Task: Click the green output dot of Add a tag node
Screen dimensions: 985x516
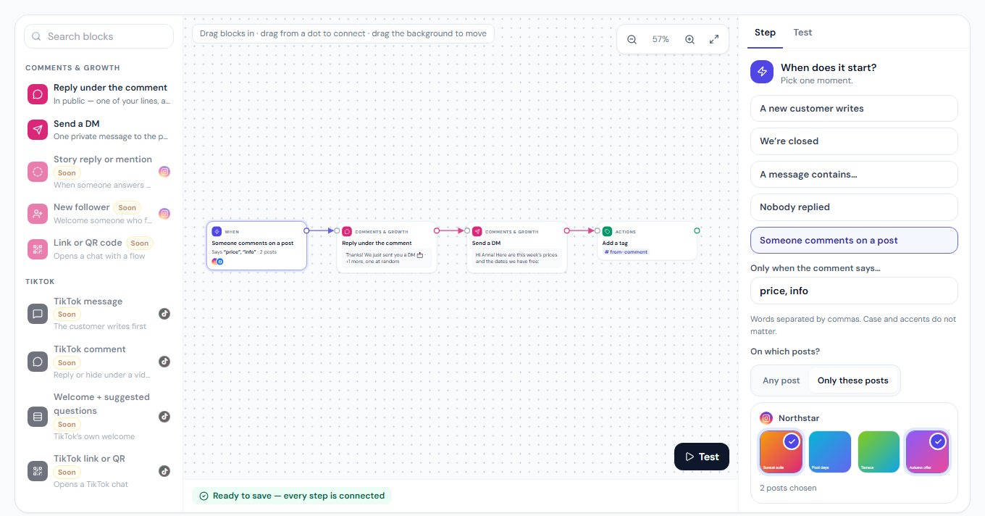Action: click(697, 230)
